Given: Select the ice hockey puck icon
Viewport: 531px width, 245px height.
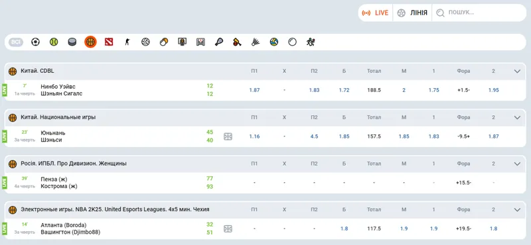Looking at the screenshot, I should point(72,42).
